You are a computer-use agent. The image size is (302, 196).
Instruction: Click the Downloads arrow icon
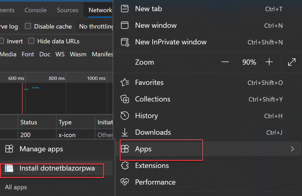click(125, 132)
